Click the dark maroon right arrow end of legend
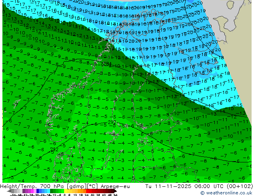 pyautogui.click(x=115, y=191)
